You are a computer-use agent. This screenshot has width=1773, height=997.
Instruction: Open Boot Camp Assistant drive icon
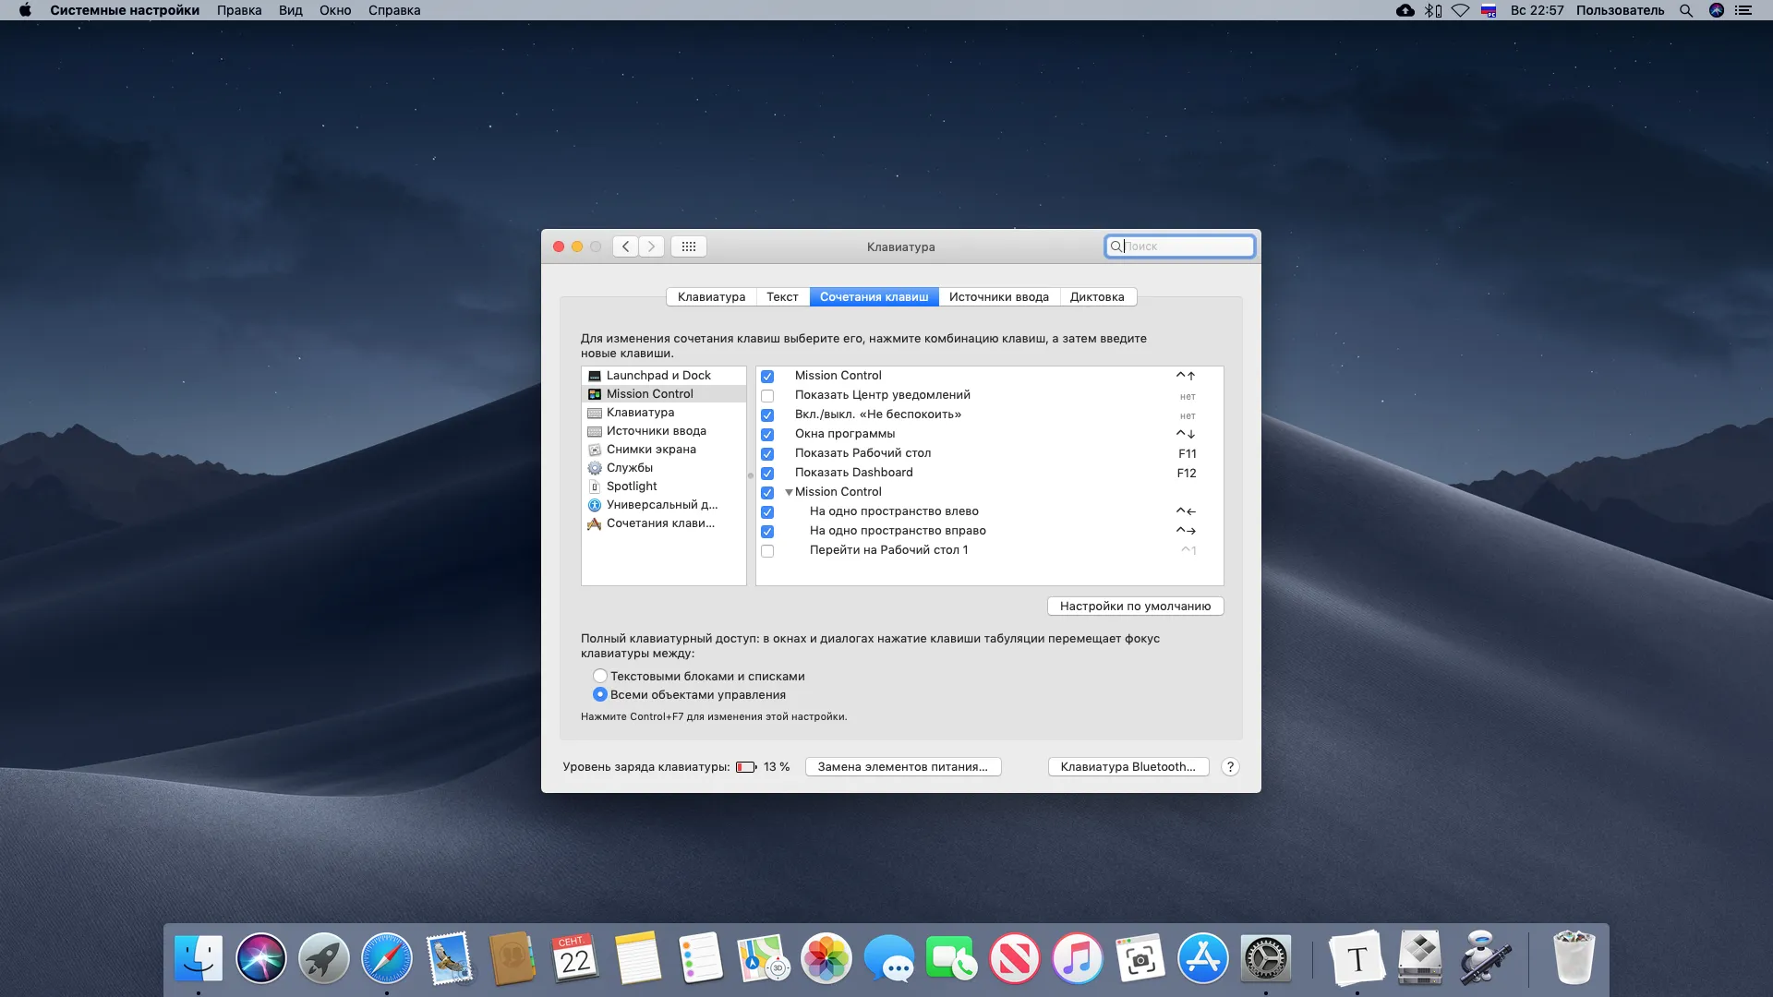click(1419, 958)
